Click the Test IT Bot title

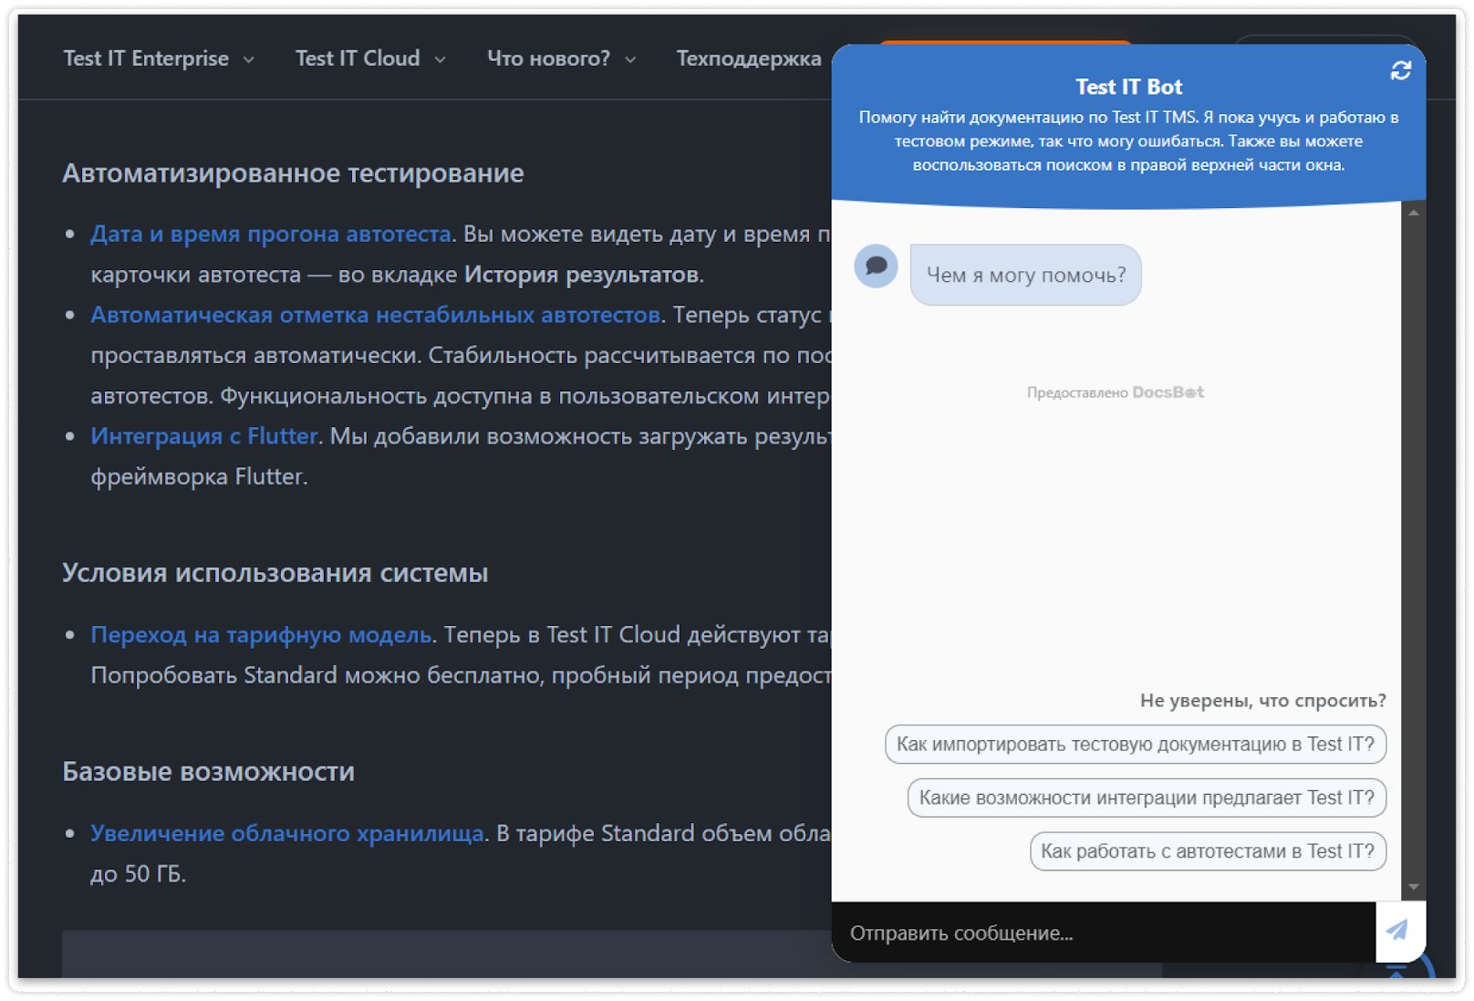tap(1128, 87)
